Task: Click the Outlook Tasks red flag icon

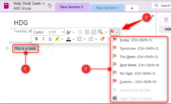Action: 112,32
